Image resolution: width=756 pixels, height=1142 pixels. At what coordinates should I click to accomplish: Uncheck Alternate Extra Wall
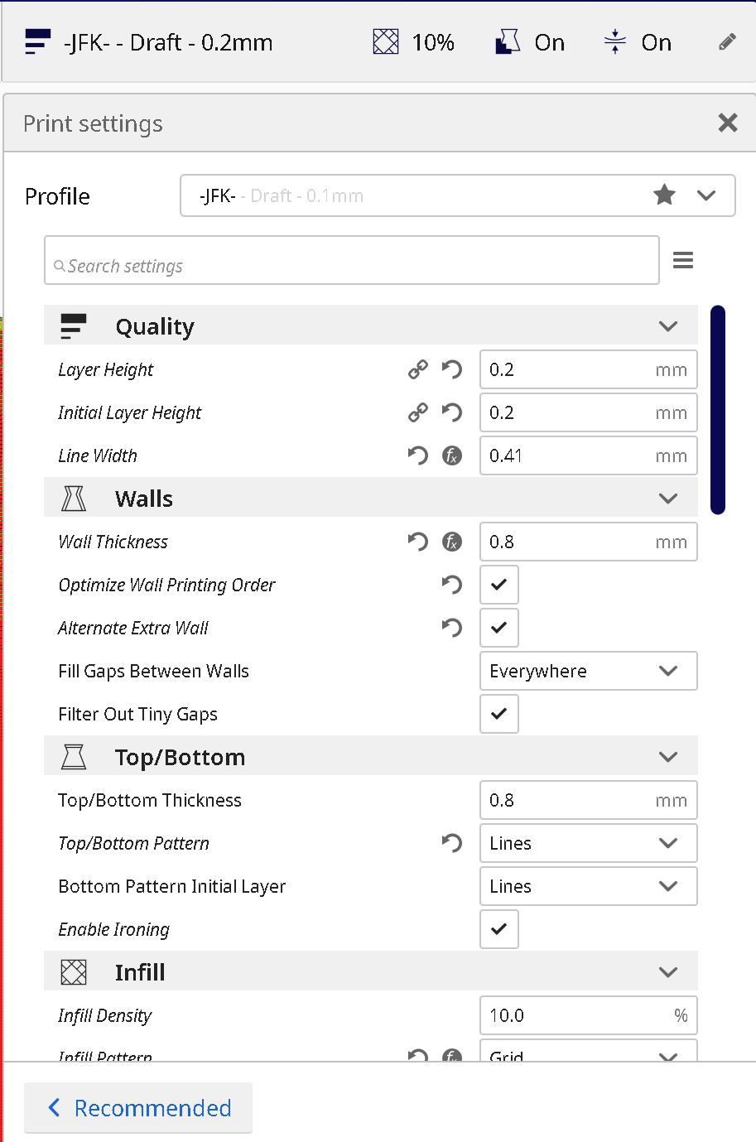point(499,628)
